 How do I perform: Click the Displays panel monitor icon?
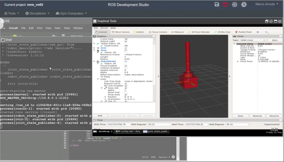[94, 36]
